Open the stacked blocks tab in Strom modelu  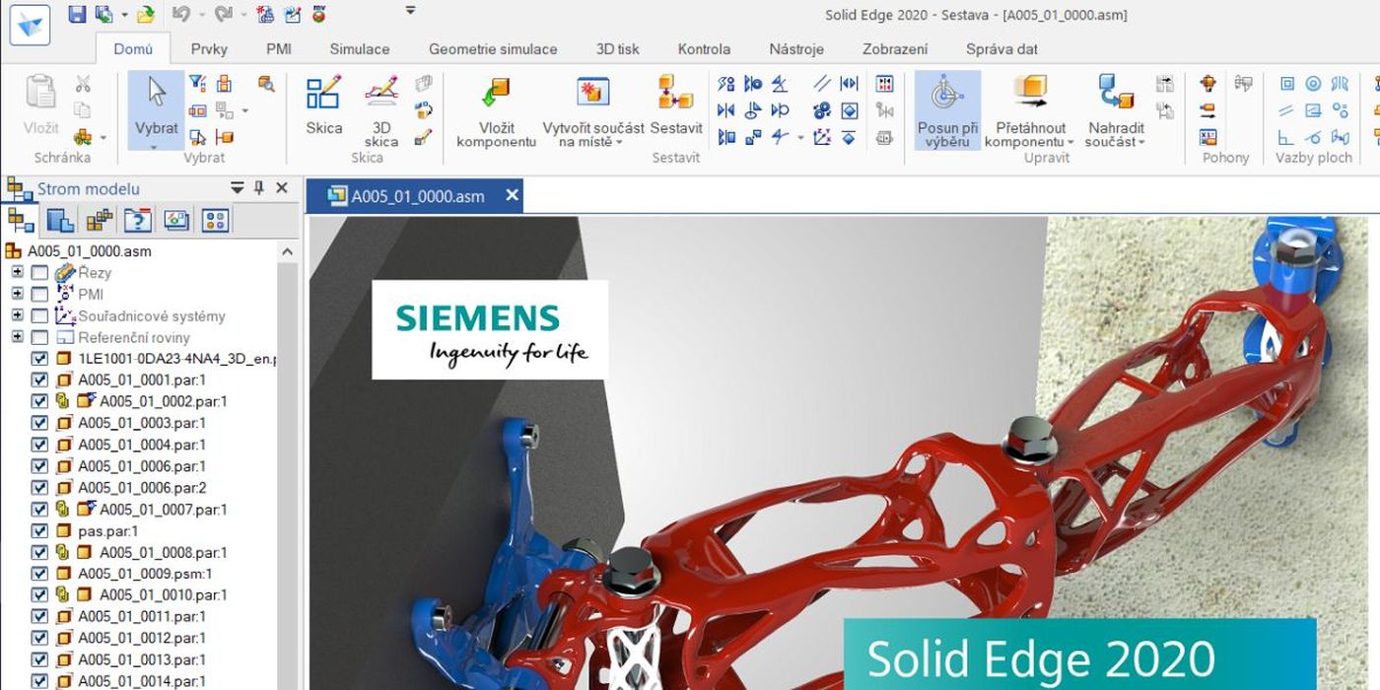click(100, 220)
